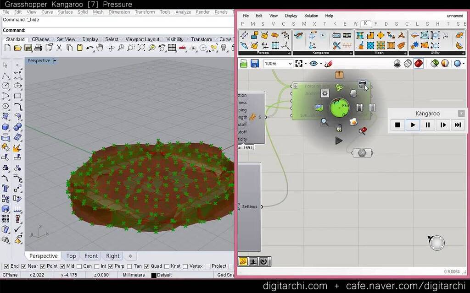Click the gear icon in the radial menu

[325, 93]
